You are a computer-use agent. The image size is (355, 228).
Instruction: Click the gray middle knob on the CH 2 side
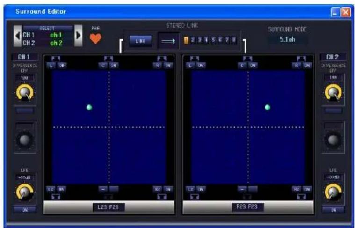pos(333,140)
